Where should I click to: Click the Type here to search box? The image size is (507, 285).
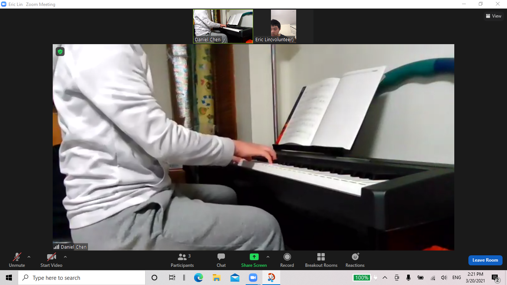point(82,278)
